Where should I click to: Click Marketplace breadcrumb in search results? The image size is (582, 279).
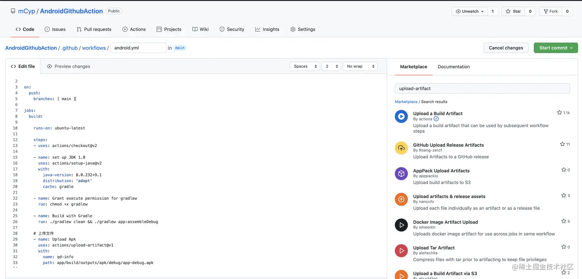click(406, 102)
